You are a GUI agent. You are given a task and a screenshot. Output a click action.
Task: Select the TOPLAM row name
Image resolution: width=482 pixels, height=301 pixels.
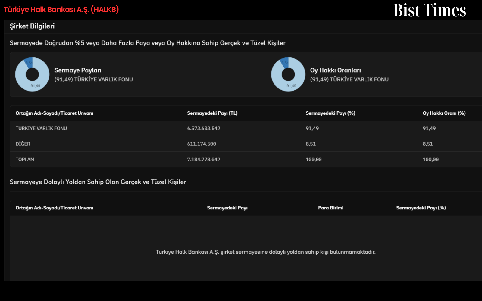coord(25,160)
